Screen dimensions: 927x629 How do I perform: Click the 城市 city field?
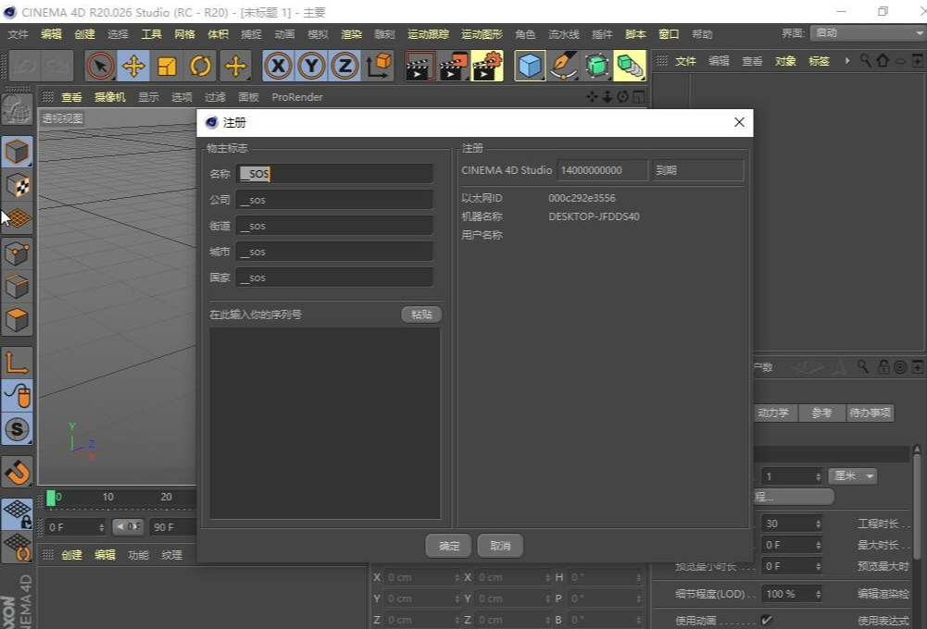coord(334,252)
